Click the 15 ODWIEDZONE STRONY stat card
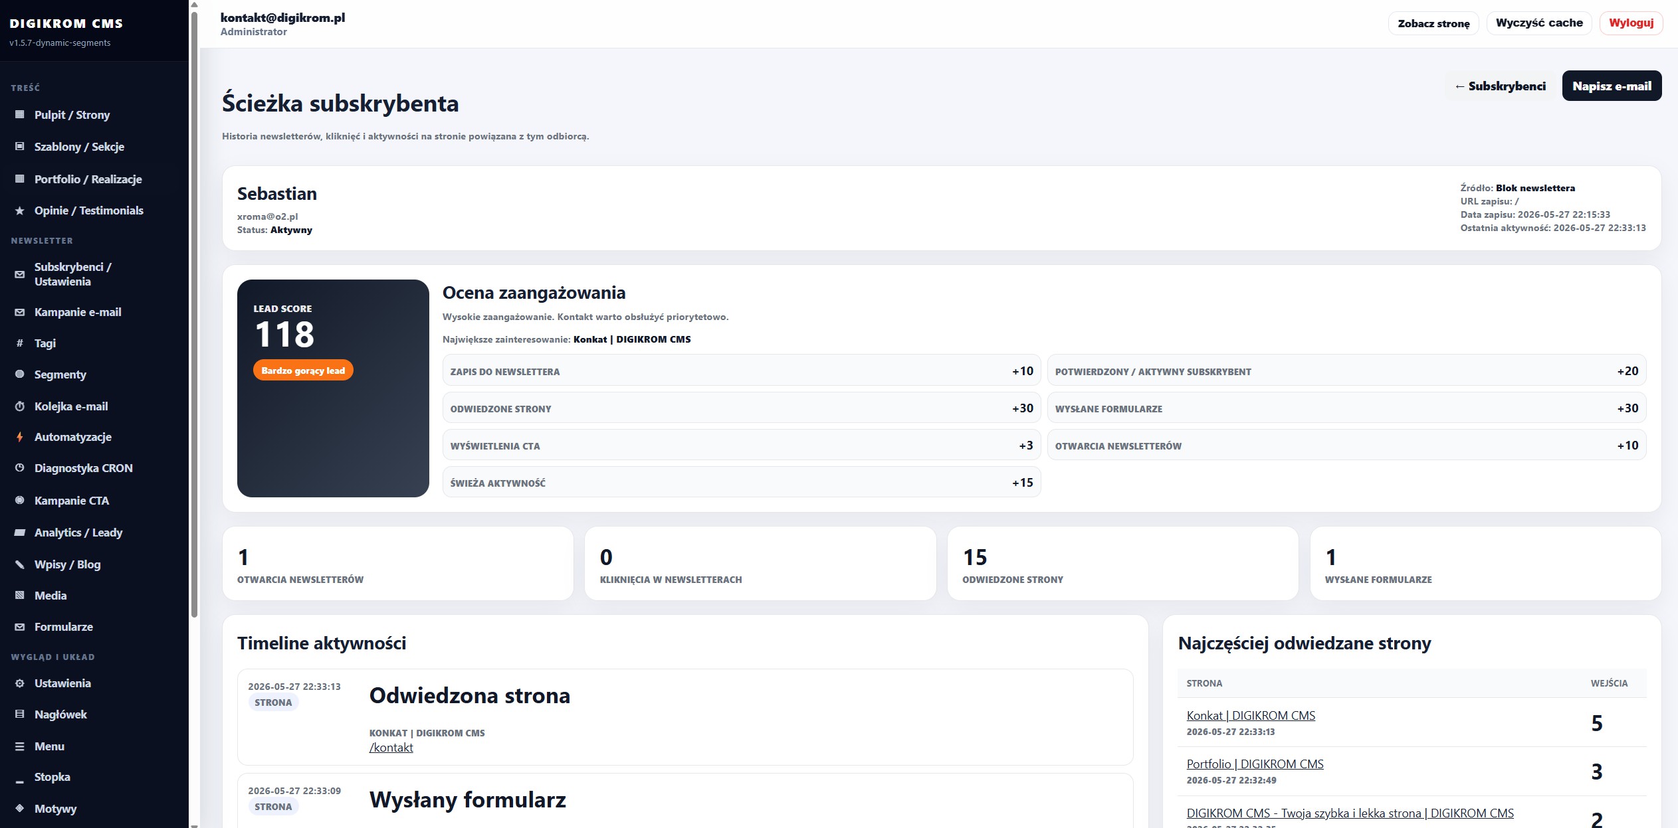The image size is (1678, 828). click(1122, 564)
